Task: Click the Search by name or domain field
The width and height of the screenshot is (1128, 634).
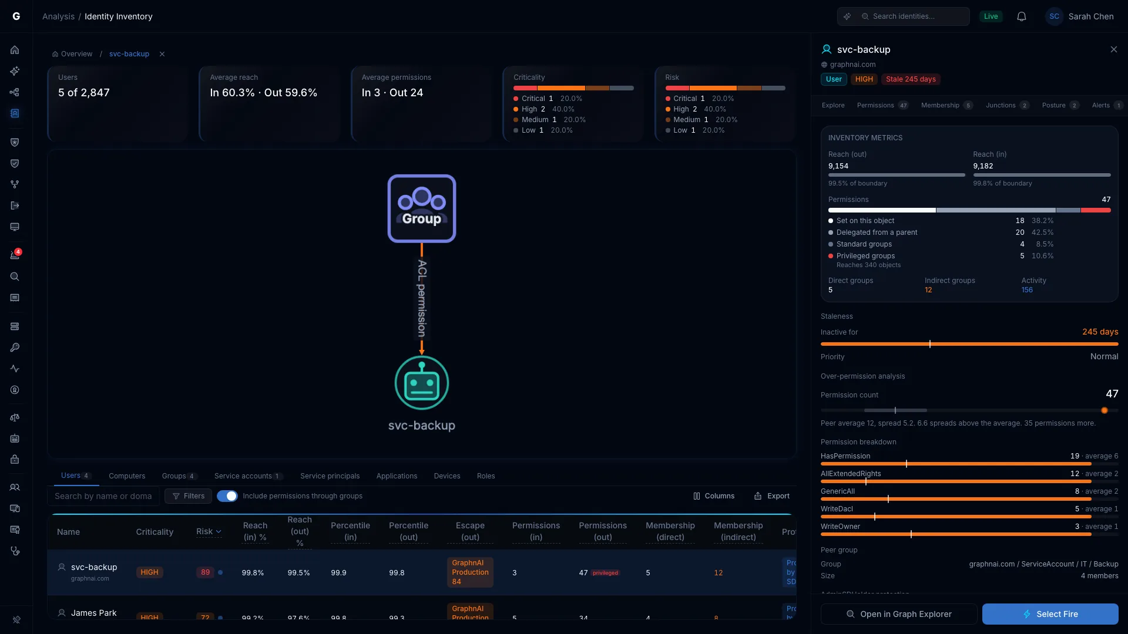Action: pyautogui.click(x=103, y=496)
